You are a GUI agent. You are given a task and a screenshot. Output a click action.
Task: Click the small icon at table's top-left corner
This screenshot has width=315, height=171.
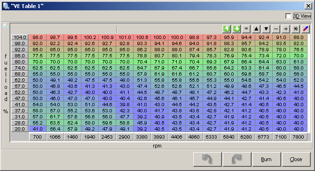6,25
